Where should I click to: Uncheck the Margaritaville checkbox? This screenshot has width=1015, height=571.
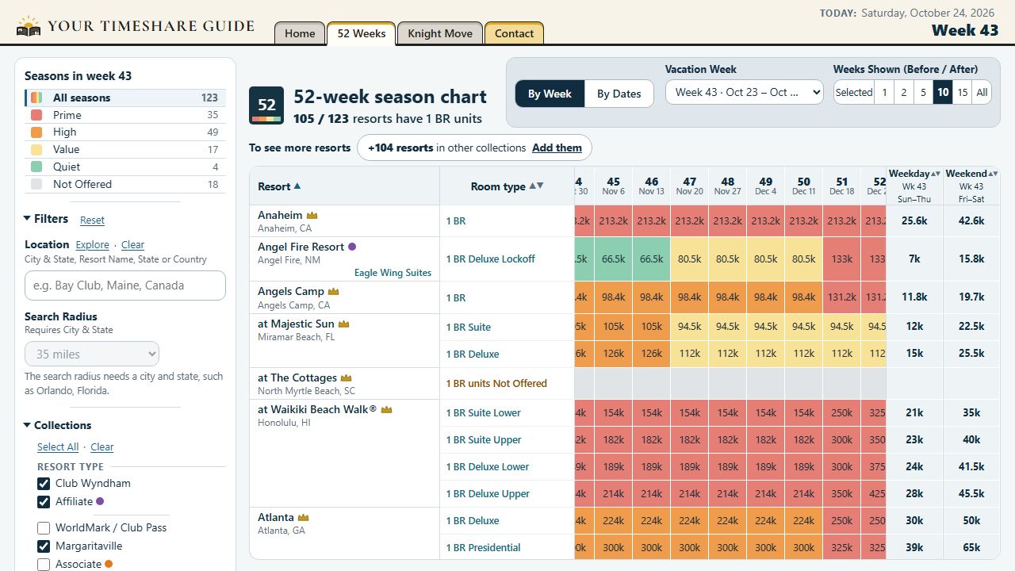coord(44,546)
